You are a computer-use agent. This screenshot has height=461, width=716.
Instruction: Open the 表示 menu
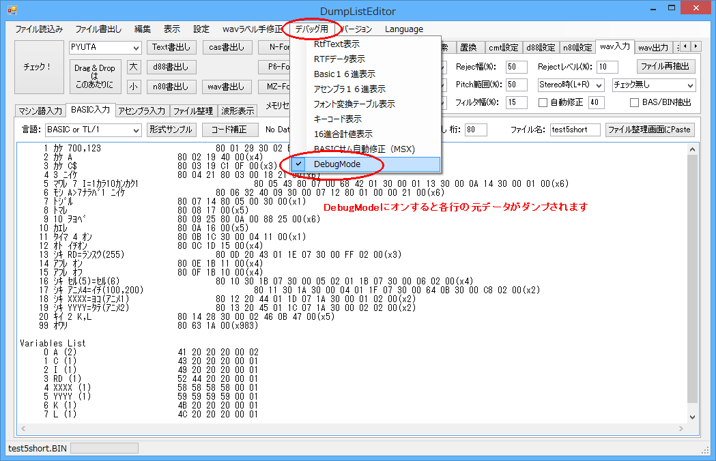click(172, 29)
